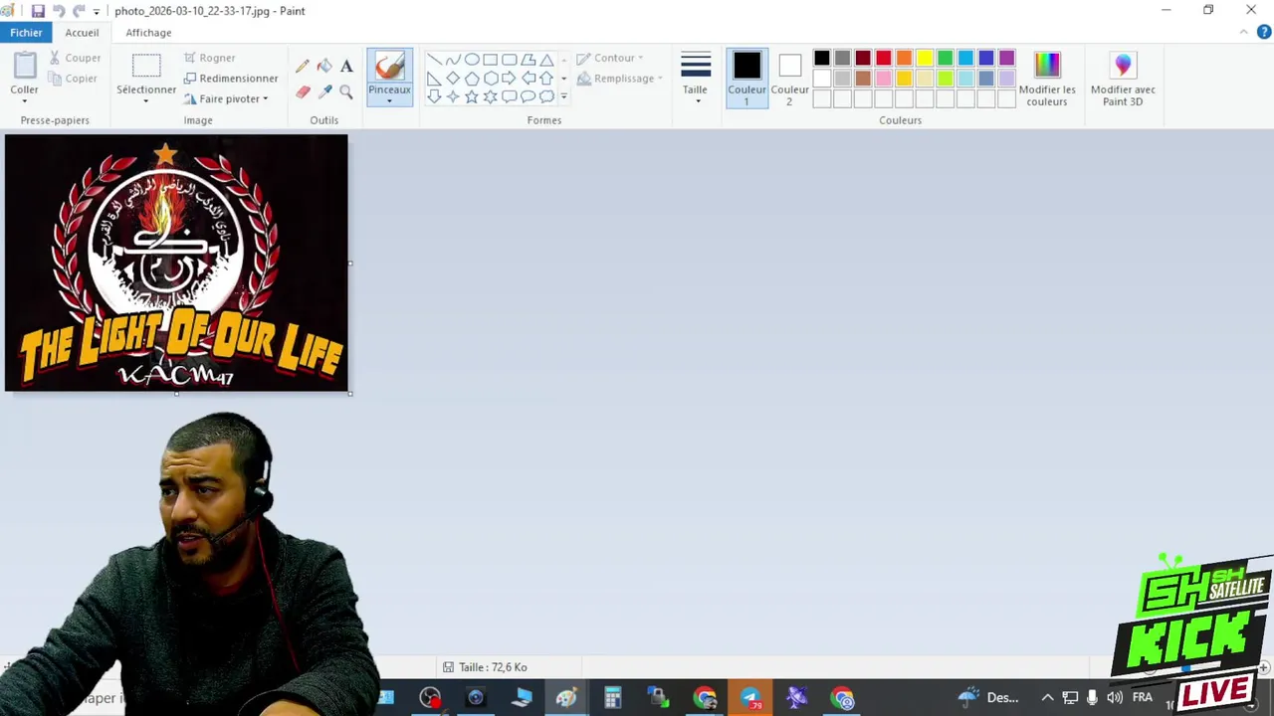The height and width of the screenshot is (716, 1274).
Task: Click Modifier avec Paint 3D button
Action: tap(1123, 78)
